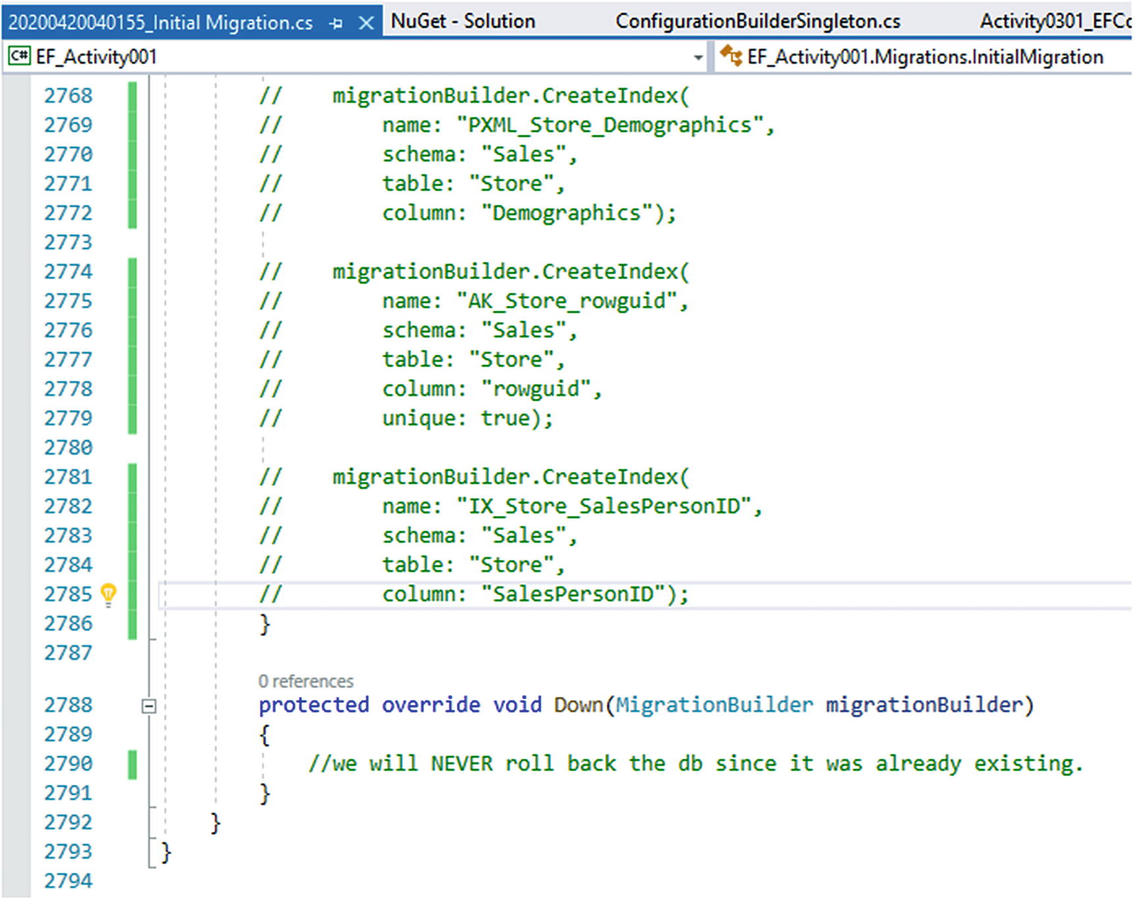This screenshot has height=901, width=1135.
Task: Click line number 2788 in the gutter
Action: coord(68,705)
